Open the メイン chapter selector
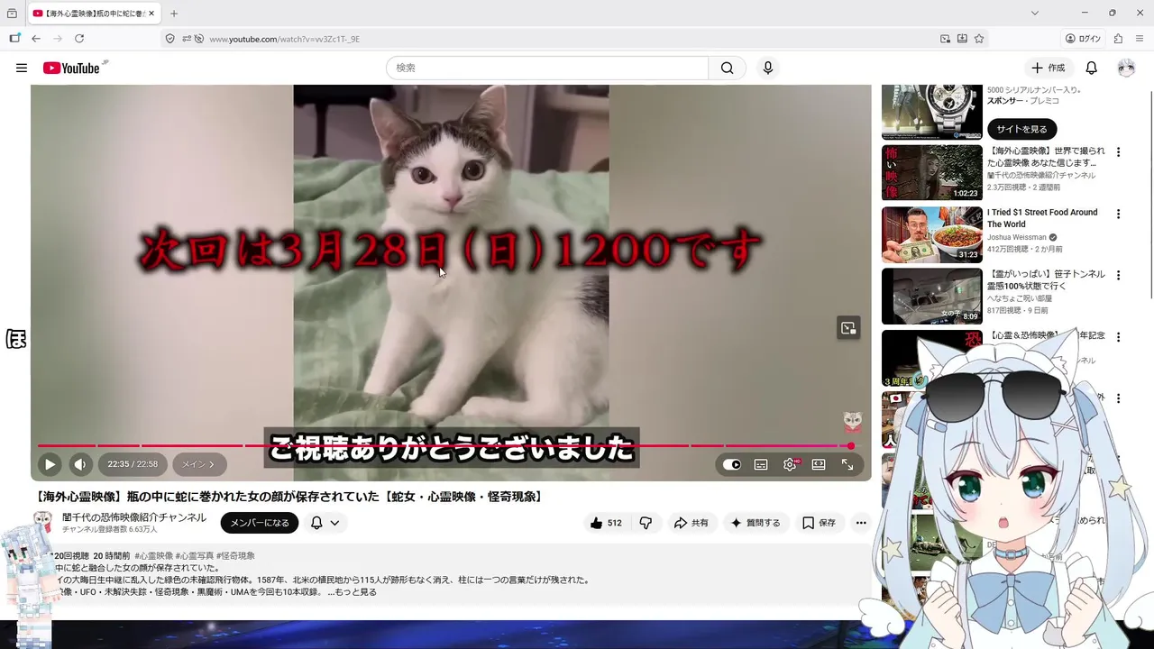1154x649 pixels. [199, 464]
